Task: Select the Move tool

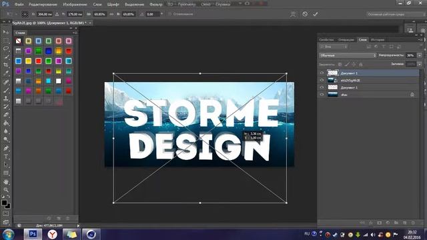Action: point(6,32)
